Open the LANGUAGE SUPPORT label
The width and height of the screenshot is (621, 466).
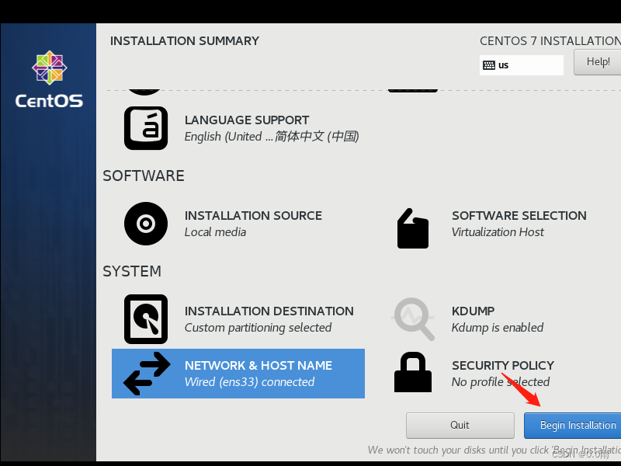[247, 120]
